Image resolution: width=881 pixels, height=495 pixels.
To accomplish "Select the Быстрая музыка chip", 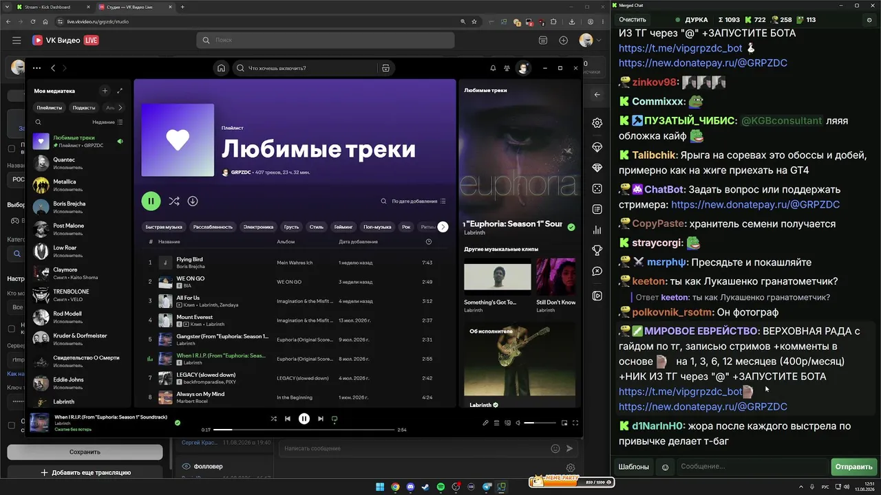I will (x=164, y=227).
